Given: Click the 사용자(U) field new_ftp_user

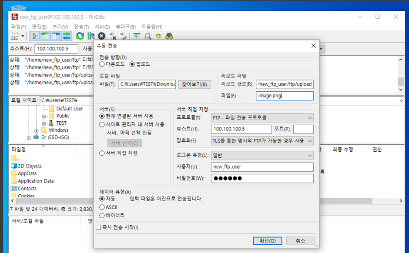Looking at the screenshot, I should tap(262, 167).
